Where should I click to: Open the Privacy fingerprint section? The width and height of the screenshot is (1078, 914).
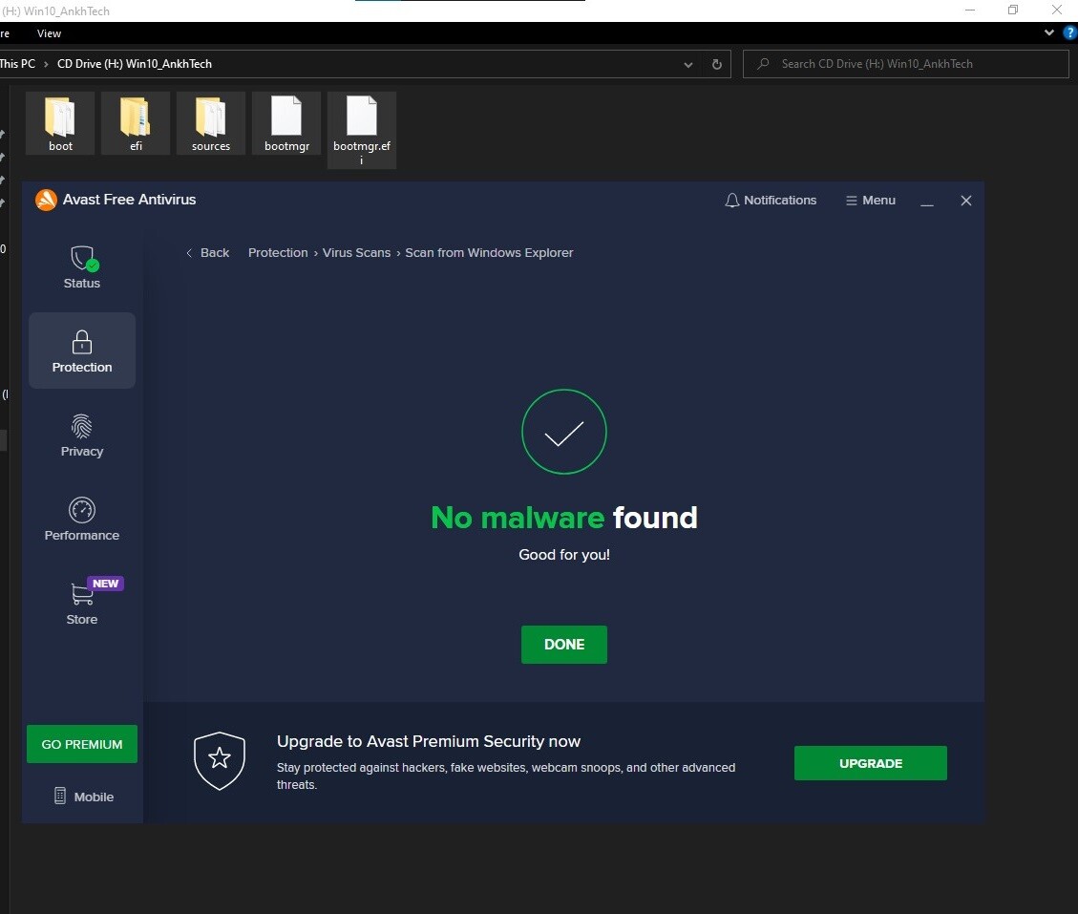pos(82,436)
